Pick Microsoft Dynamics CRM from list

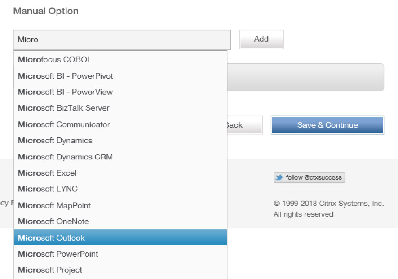[x=120, y=157]
